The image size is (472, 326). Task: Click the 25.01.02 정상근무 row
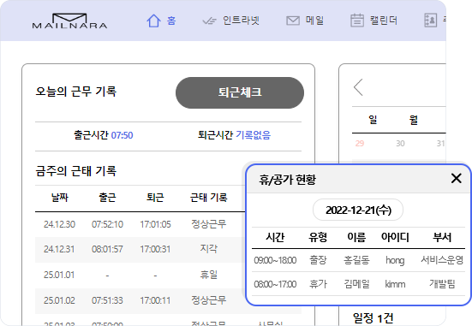point(140,300)
